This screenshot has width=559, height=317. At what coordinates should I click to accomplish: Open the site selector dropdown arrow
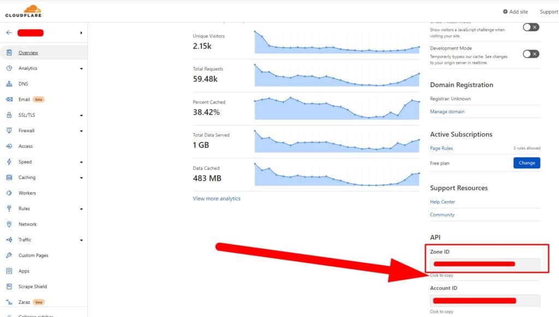(x=81, y=33)
